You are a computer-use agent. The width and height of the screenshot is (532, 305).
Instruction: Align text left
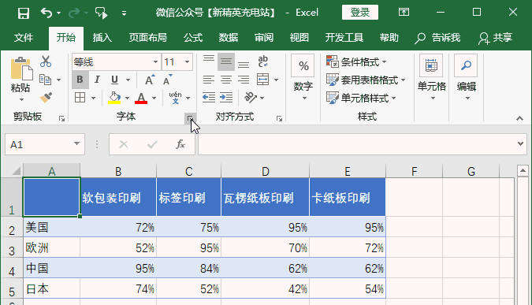tap(209, 80)
